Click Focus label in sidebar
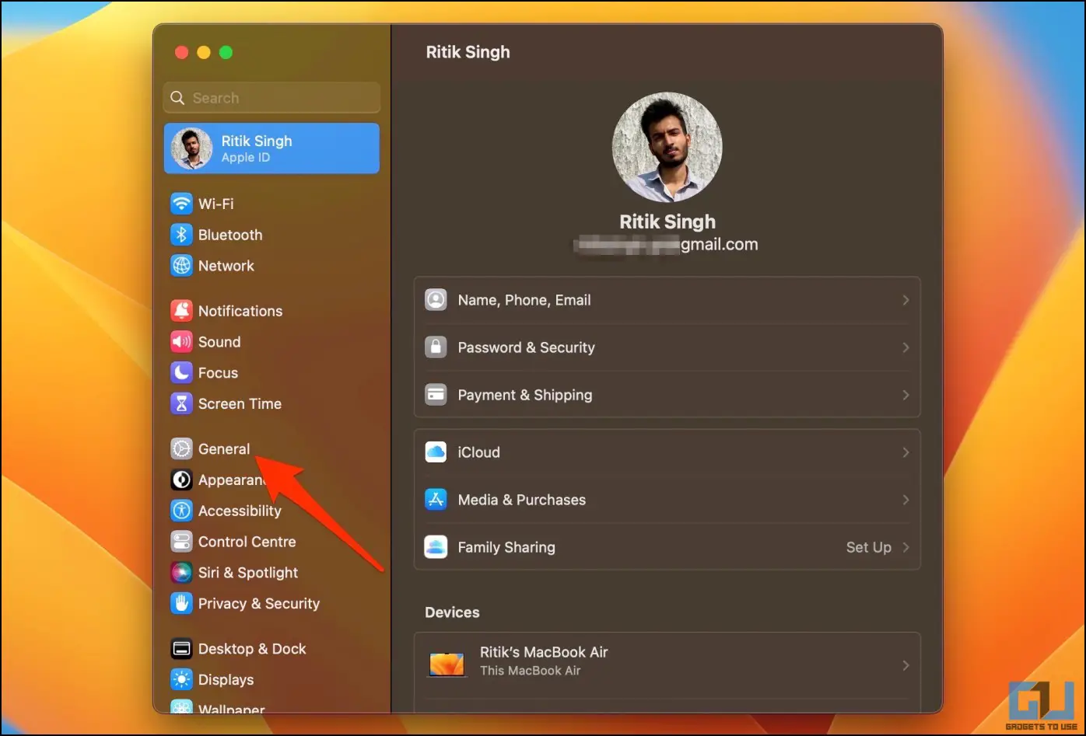The height and width of the screenshot is (736, 1086). 218,373
